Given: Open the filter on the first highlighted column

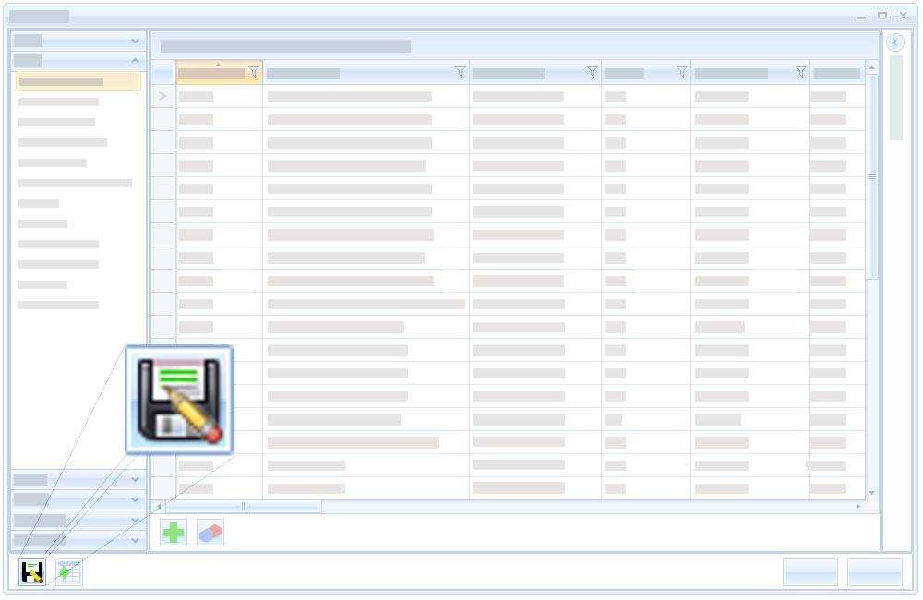Looking at the screenshot, I should coord(254,72).
